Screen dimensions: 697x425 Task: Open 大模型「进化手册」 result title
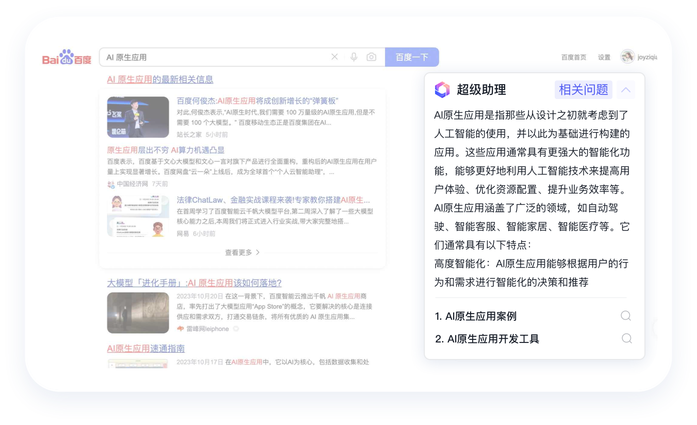[x=194, y=283]
